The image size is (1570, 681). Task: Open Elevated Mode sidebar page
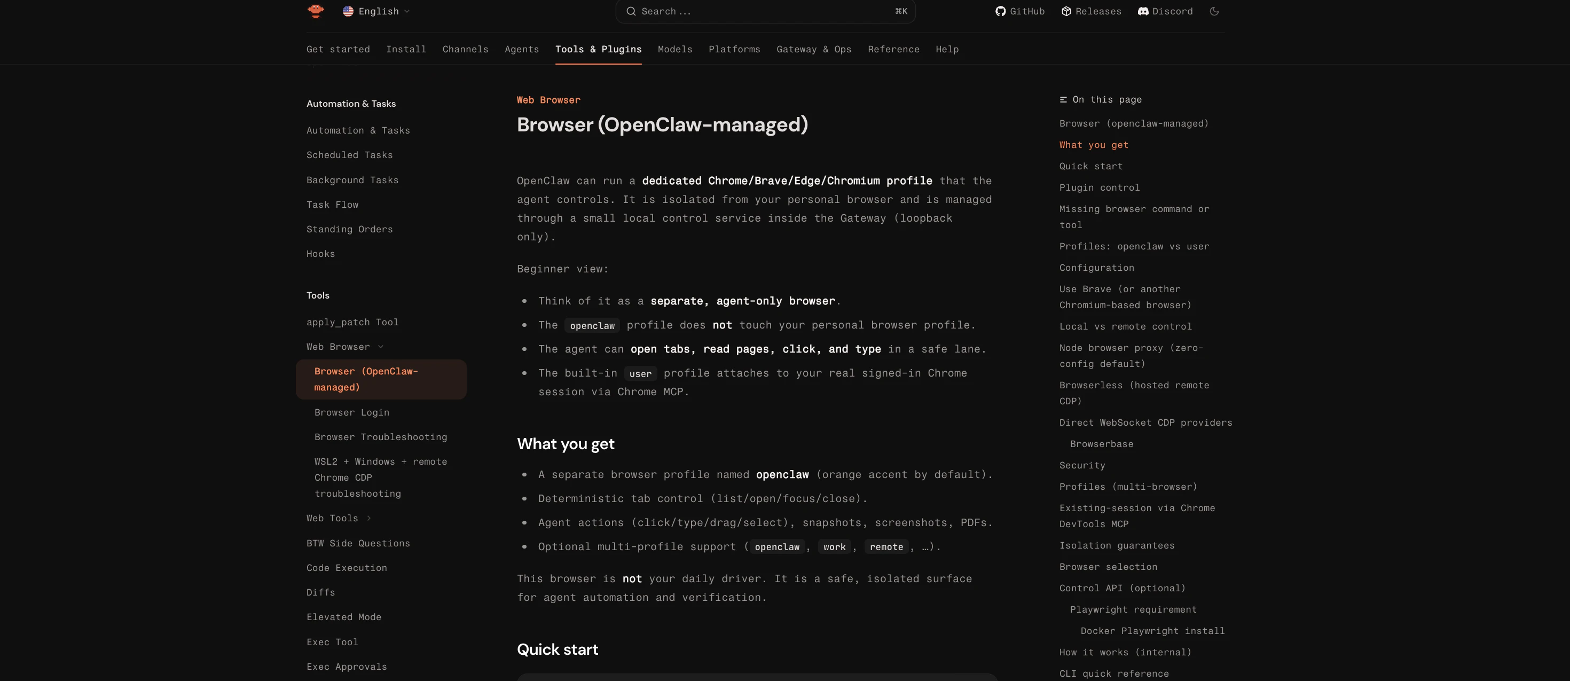pyautogui.click(x=344, y=617)
